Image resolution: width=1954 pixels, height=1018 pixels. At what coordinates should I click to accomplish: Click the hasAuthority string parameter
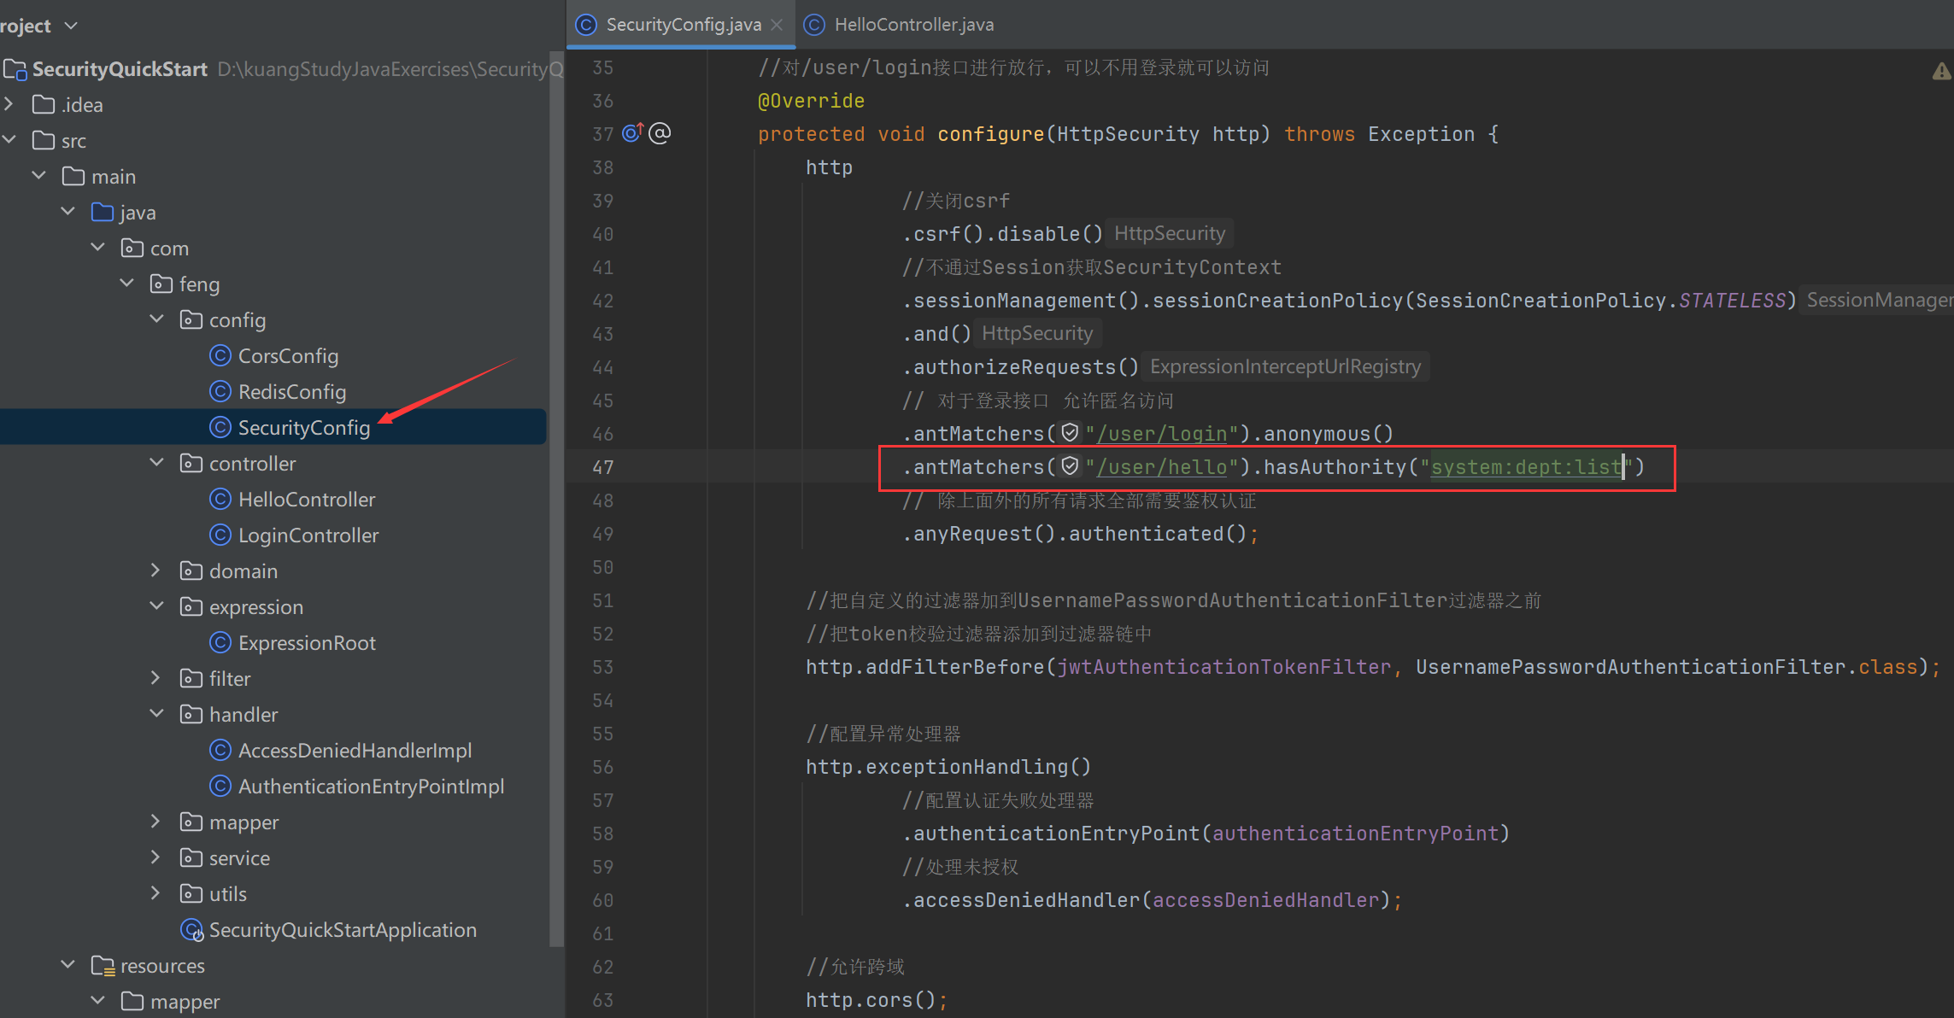pos(1525,468)
